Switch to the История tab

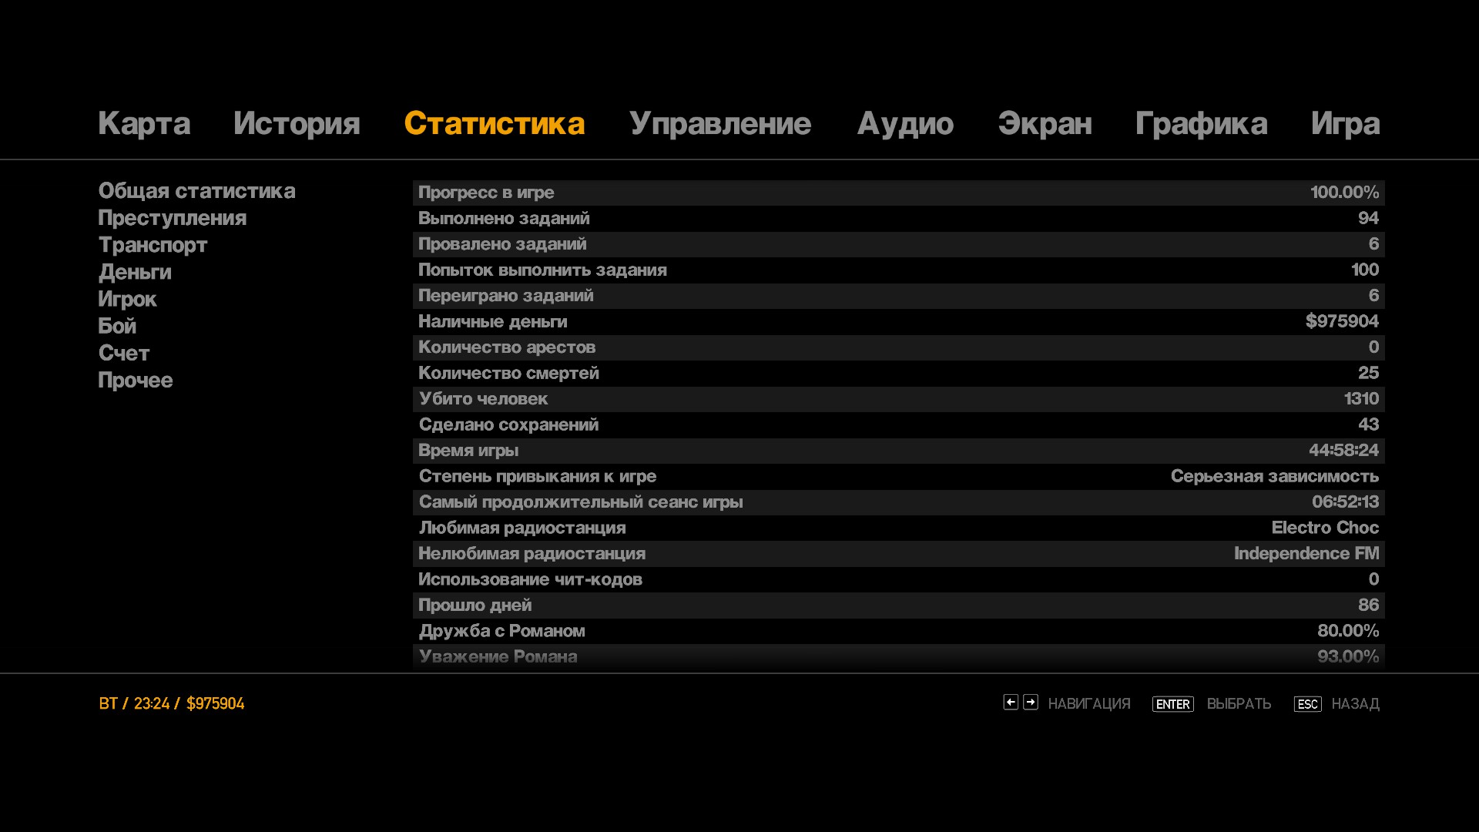pyautogui.click(x=297, y=123)
